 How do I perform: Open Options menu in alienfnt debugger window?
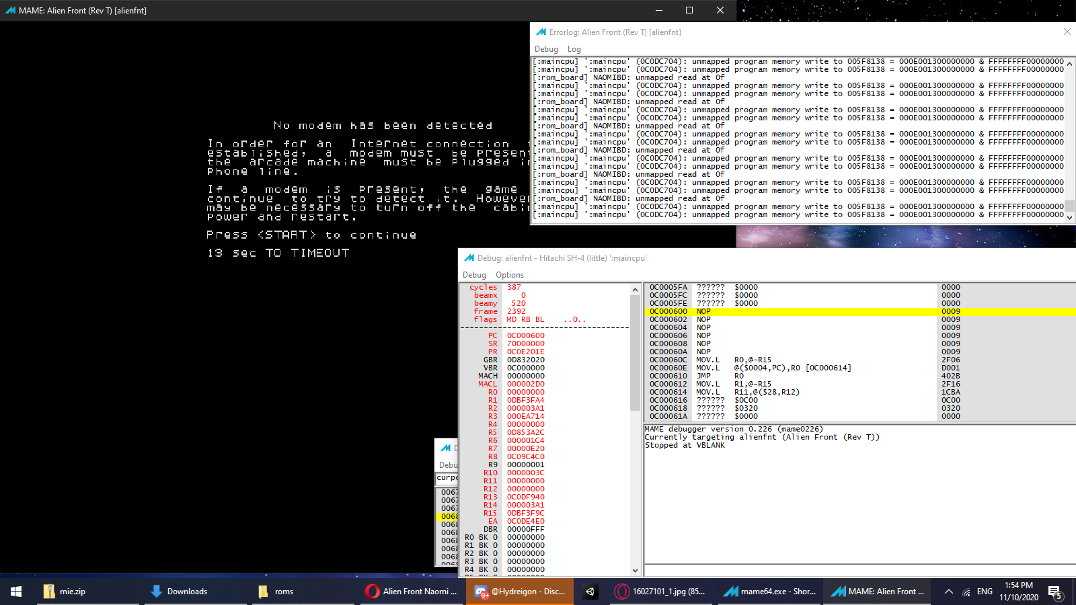point(509,275)
